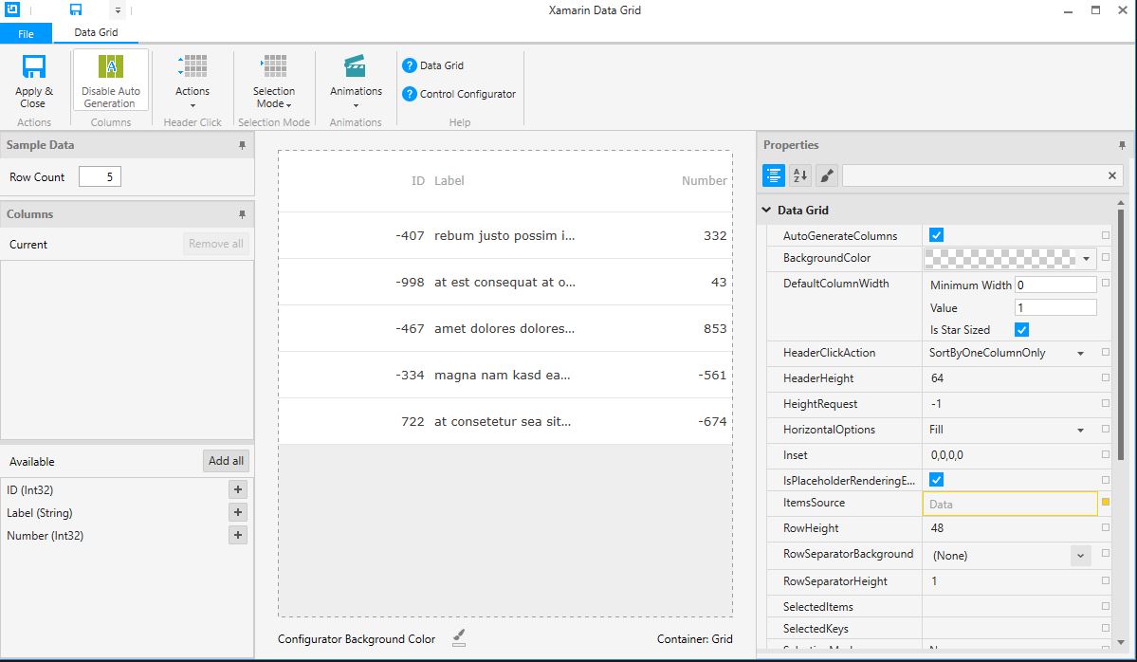Open the File menu tab
1137x662 pixels.
pyautogui.click(x=26, y=33)
